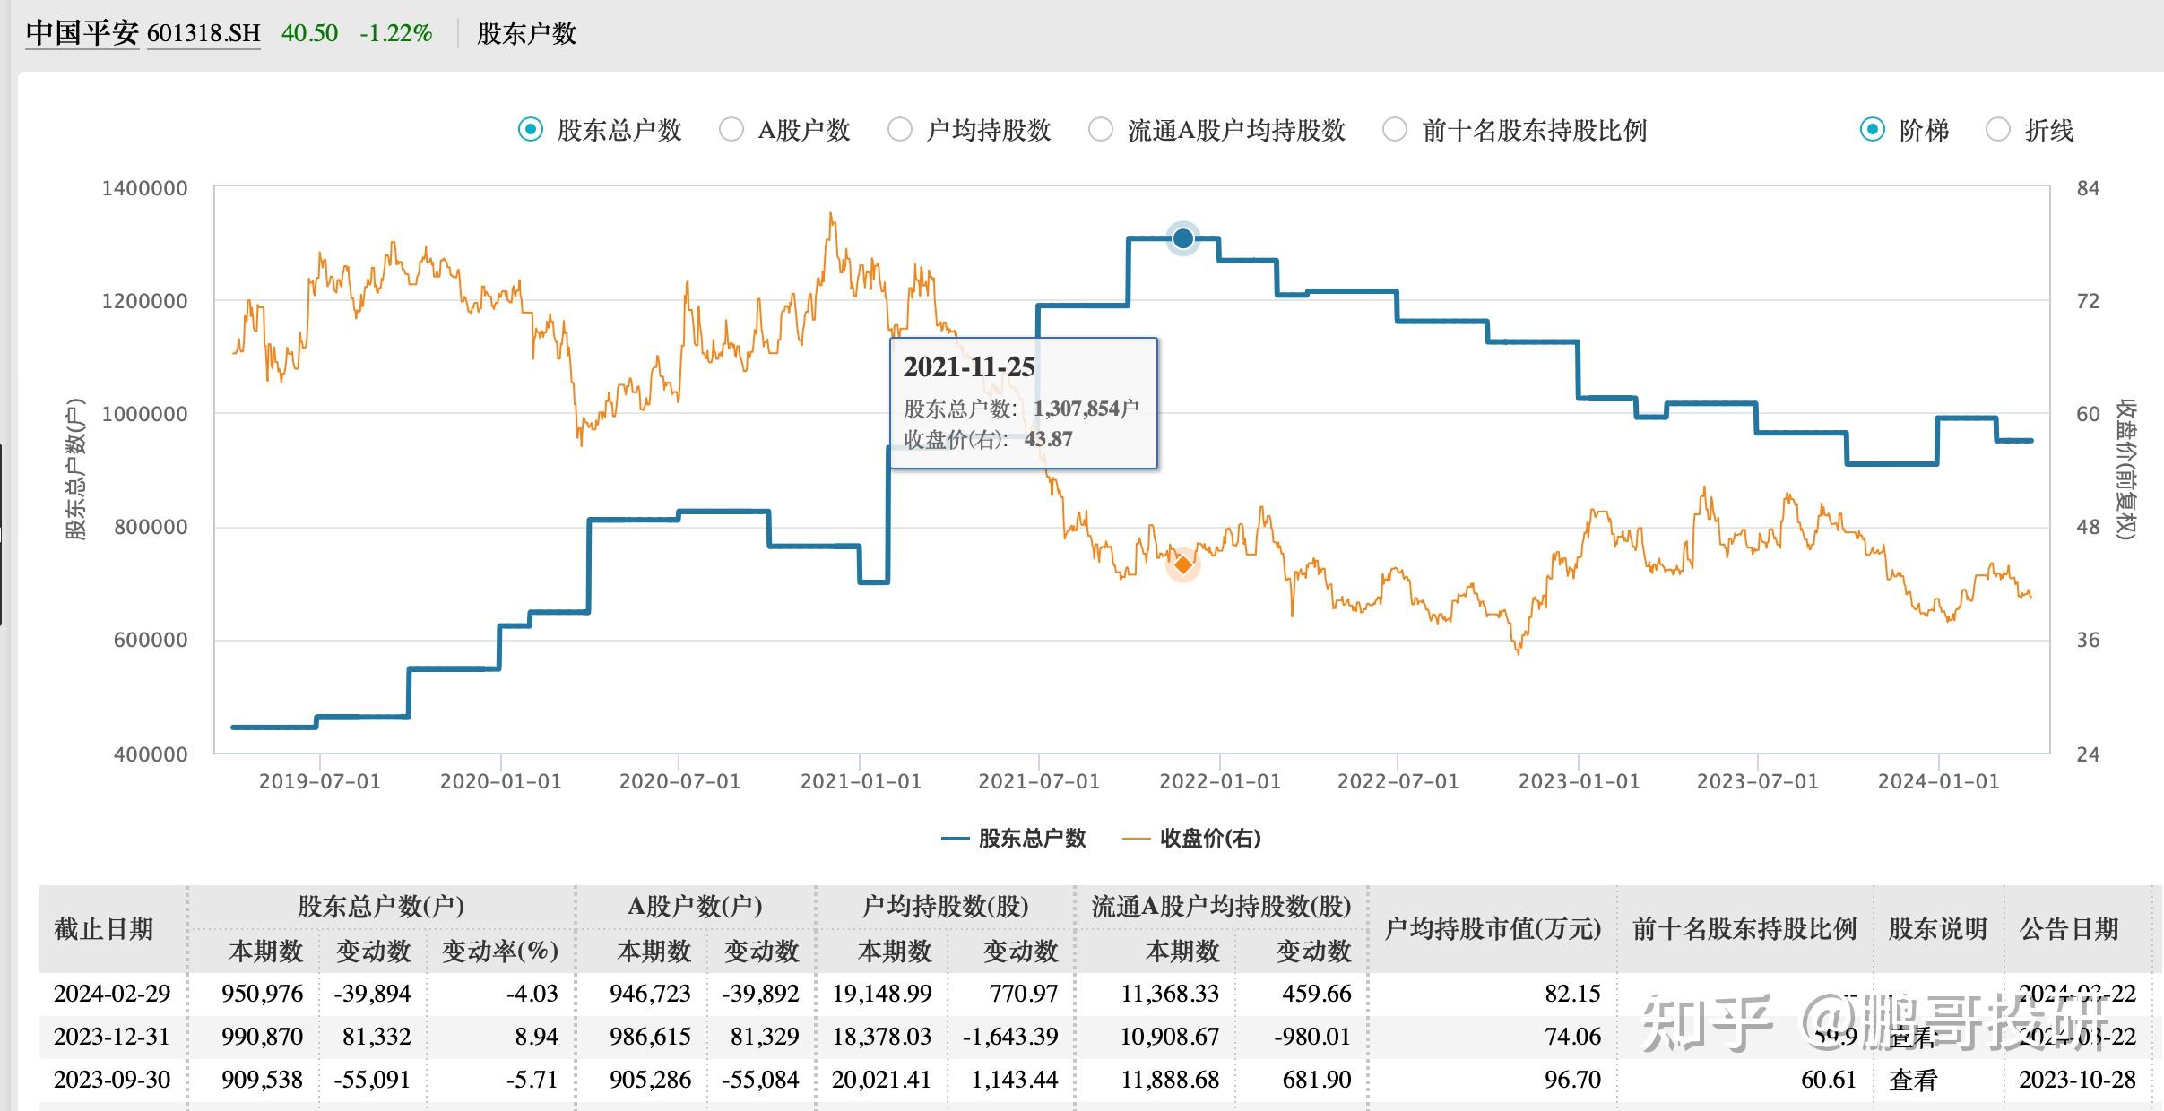Toggle 收盘价(右) legend series
The height and width of the screenshot is (1111, 2164).
(1191, 839)
